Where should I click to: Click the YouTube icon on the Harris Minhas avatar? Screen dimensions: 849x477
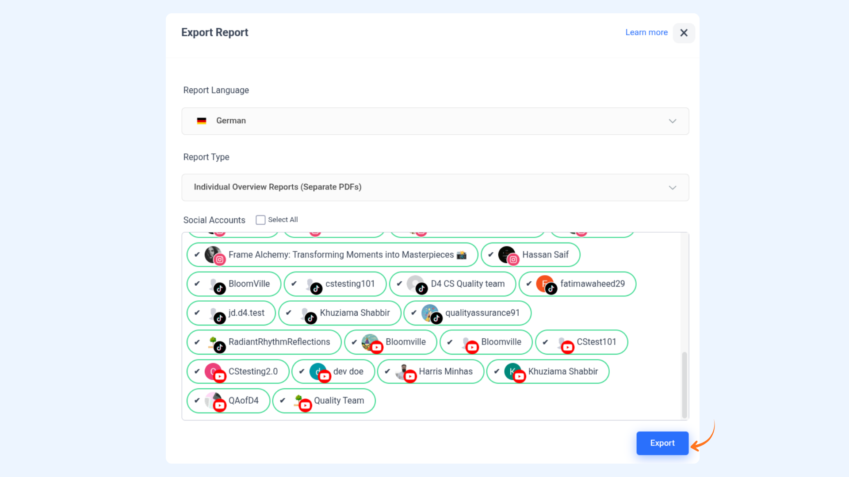point(410,377)
